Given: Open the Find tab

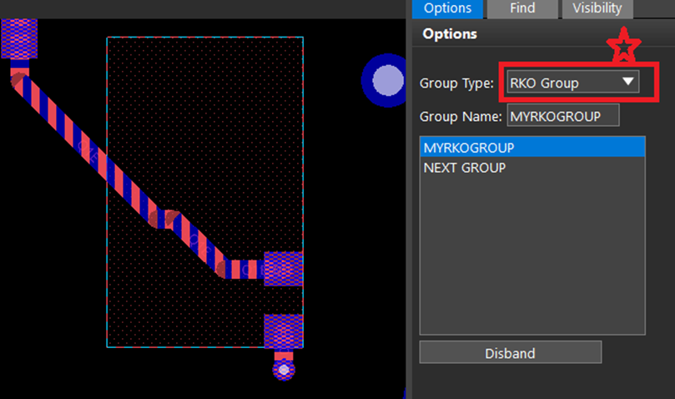Looking at the screenshot, I should (521, 8).
